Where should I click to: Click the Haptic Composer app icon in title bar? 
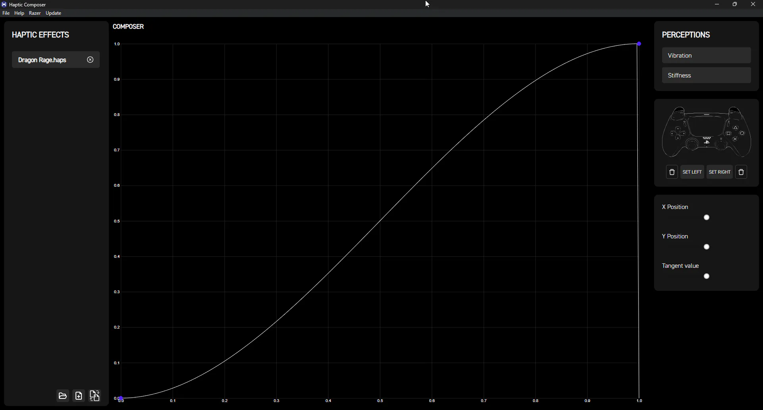coord(4,4)
